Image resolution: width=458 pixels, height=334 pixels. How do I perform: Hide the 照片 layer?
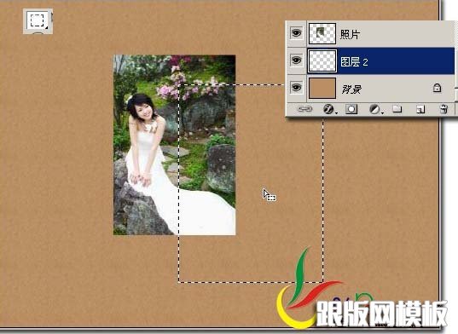pos(297,33)
